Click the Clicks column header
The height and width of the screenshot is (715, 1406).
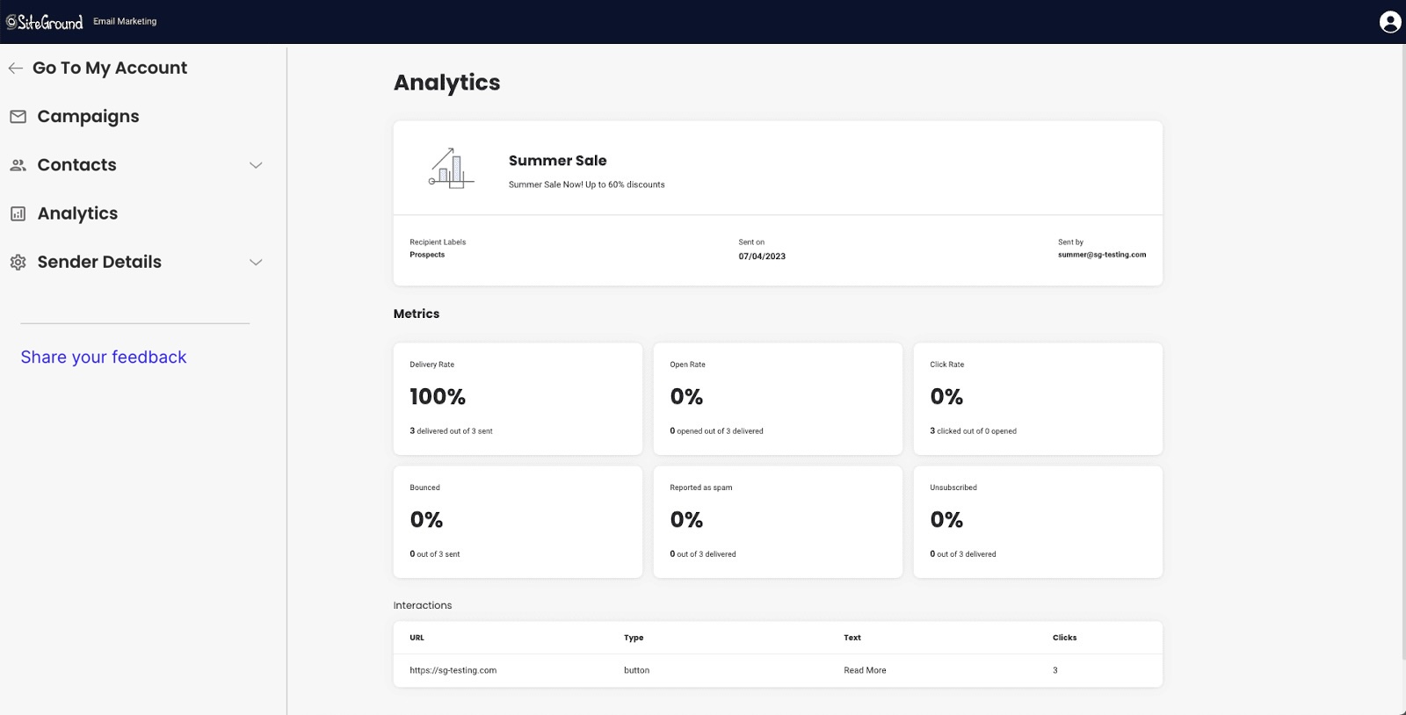pos(1064,638)
